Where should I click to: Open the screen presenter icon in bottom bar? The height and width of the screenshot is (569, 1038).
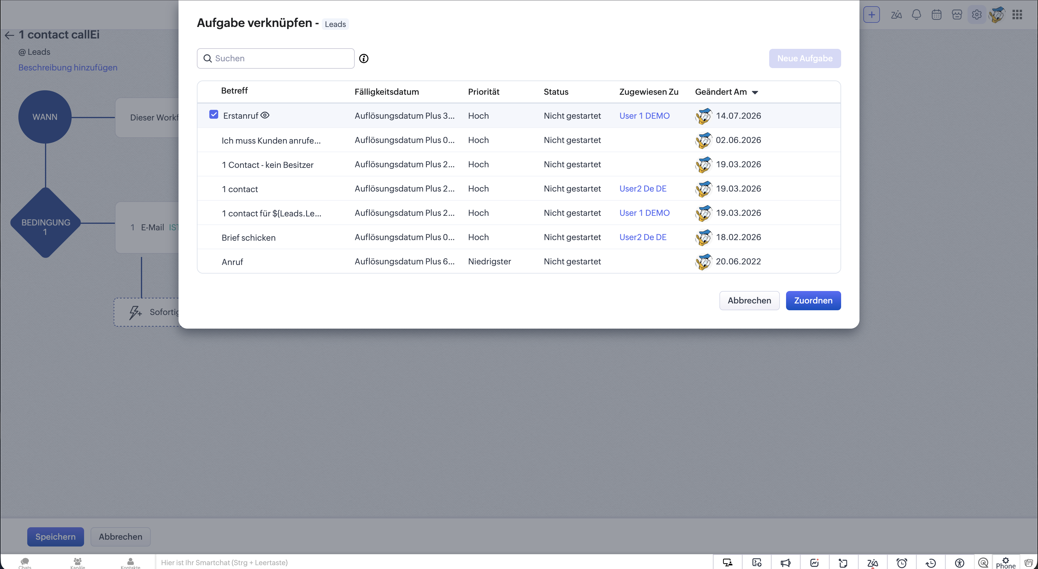coord(727,562)
